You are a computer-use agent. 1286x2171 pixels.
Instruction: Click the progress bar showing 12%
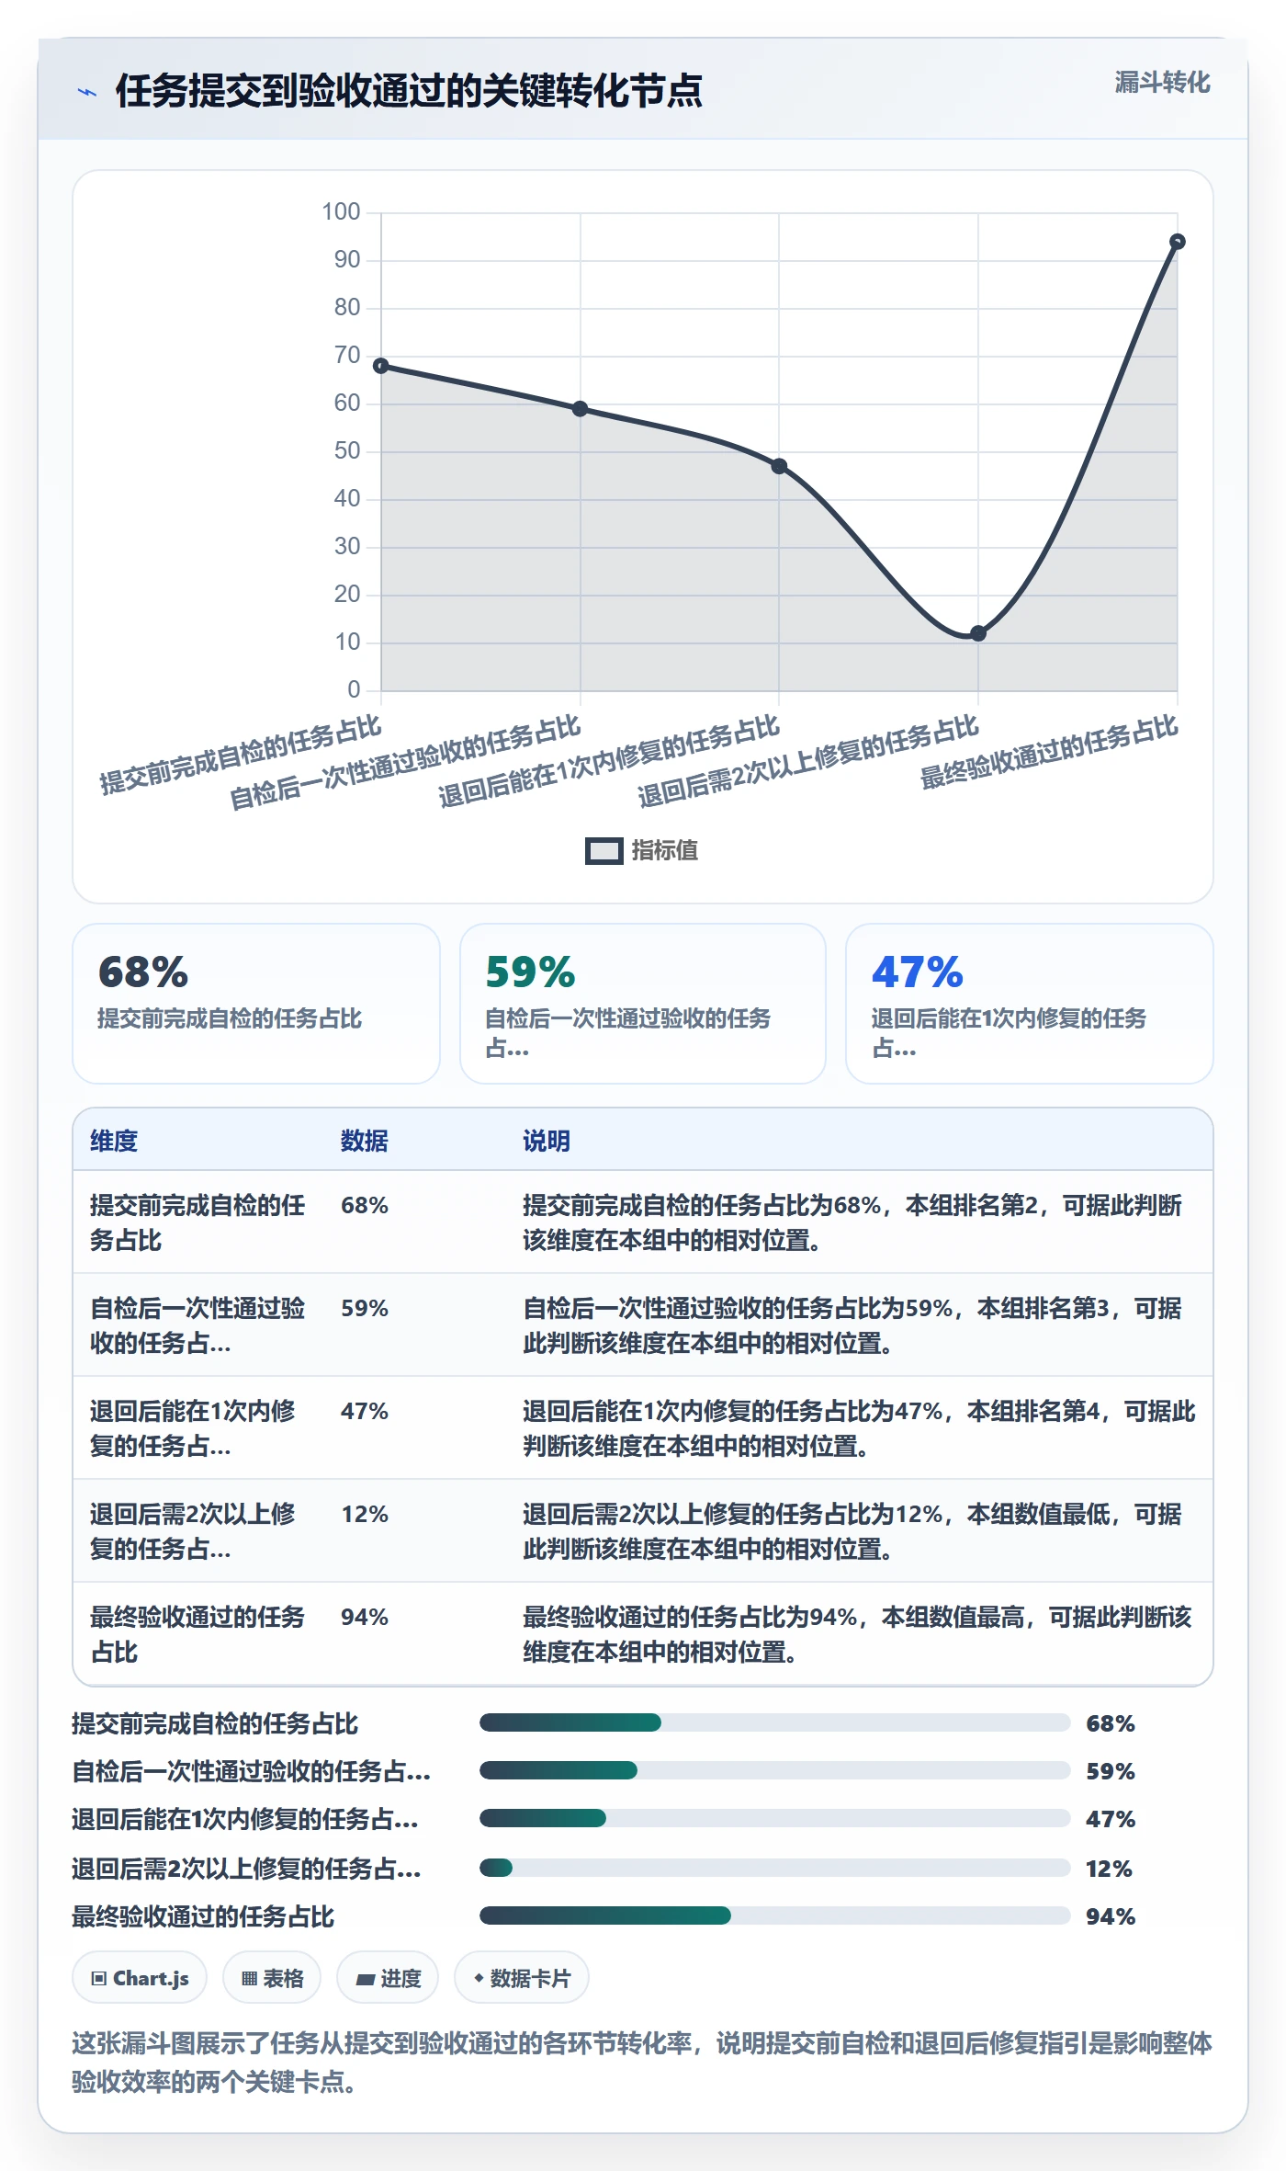pos(774,1868)
